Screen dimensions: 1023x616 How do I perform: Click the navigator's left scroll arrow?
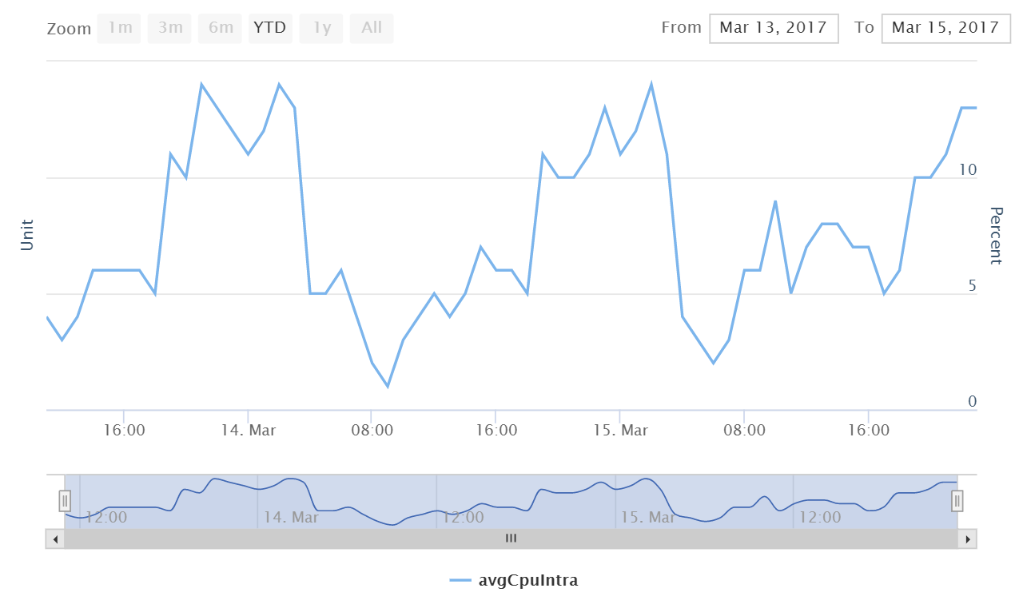(55, 539)
